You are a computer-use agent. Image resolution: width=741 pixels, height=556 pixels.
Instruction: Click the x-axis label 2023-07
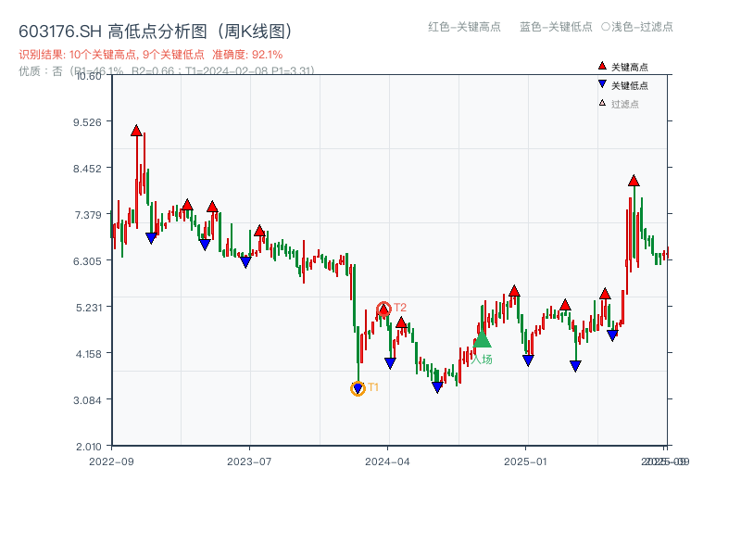coord(249,461)
